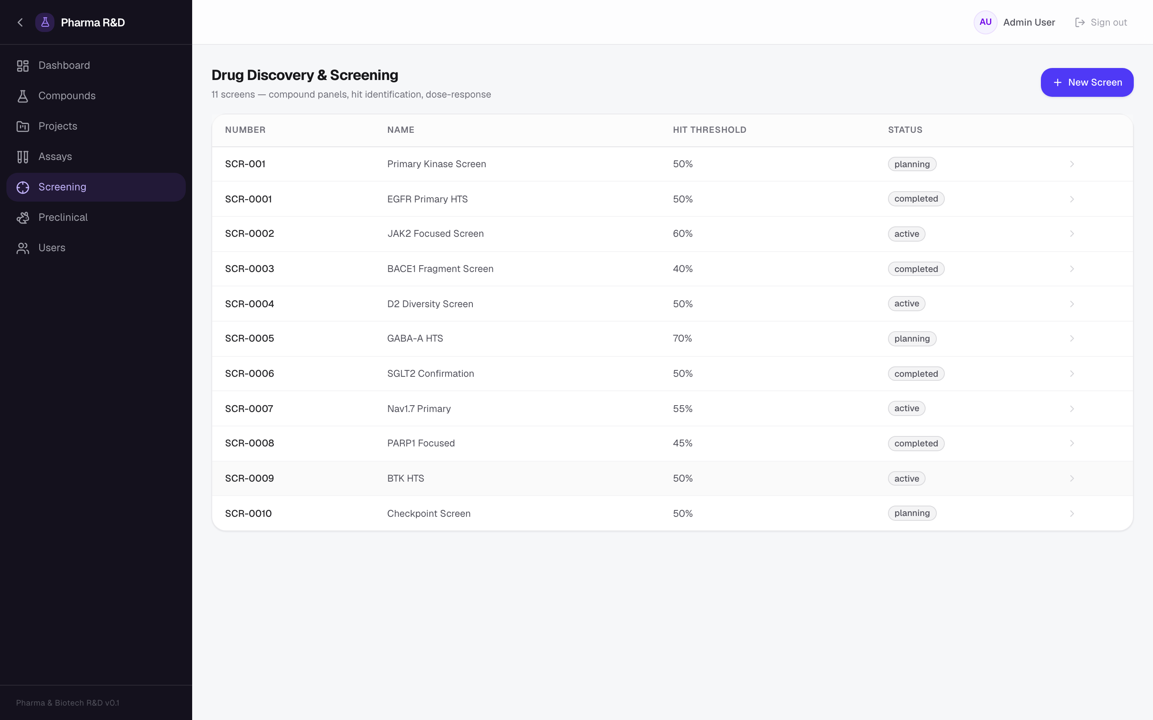
Task: Click the BACE1 Fragment Screen name
Action: coord(440,269)
